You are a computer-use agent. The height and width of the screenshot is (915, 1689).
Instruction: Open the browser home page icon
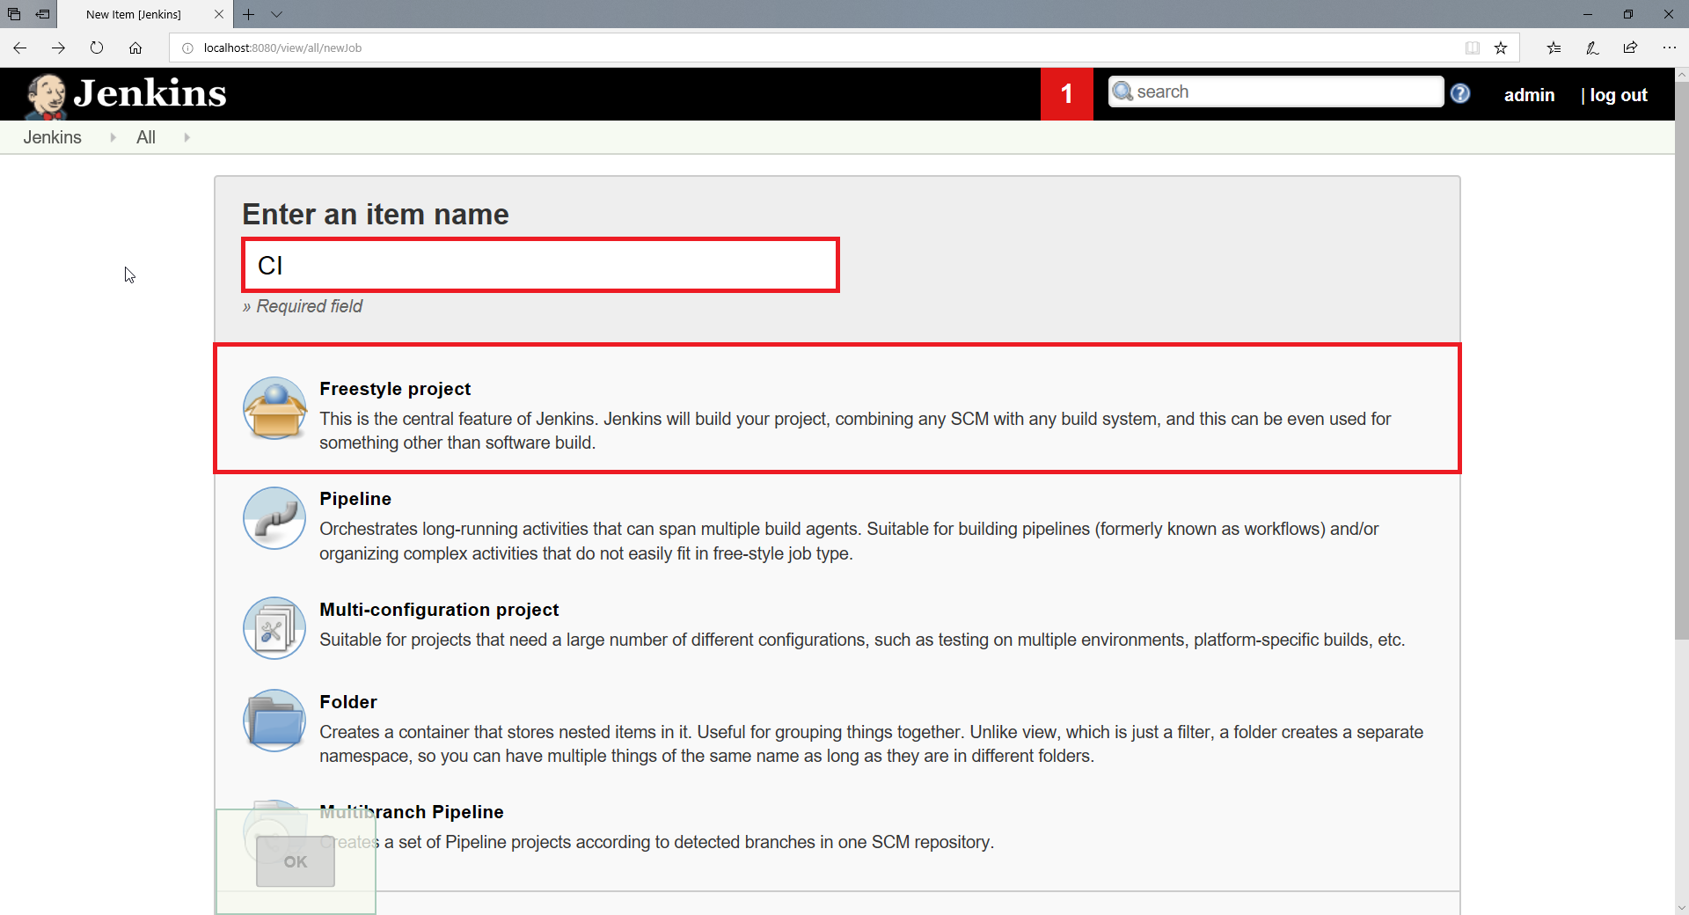click(x=135, y=48)
